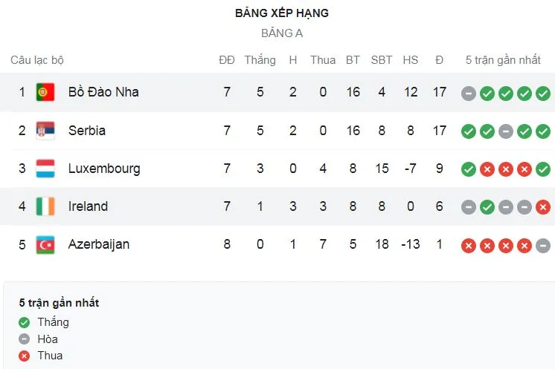
Task: Click the Ireland flag icon
Action: tap(45, 206)
